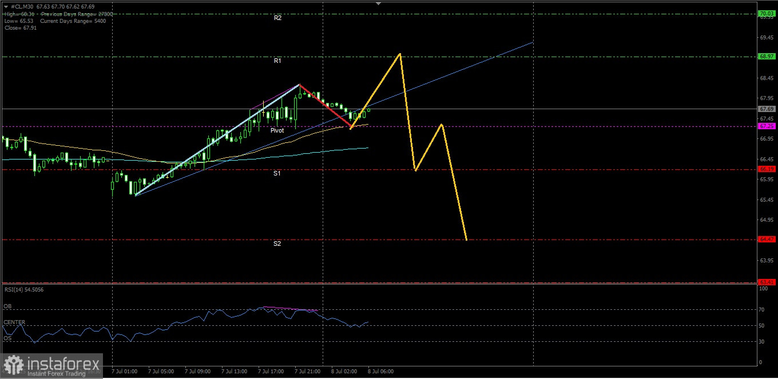The width and height of the screenshot is (778, 379).
Task: Open the chart menu arrow beside #CL,M30
Action: point(6,7)
